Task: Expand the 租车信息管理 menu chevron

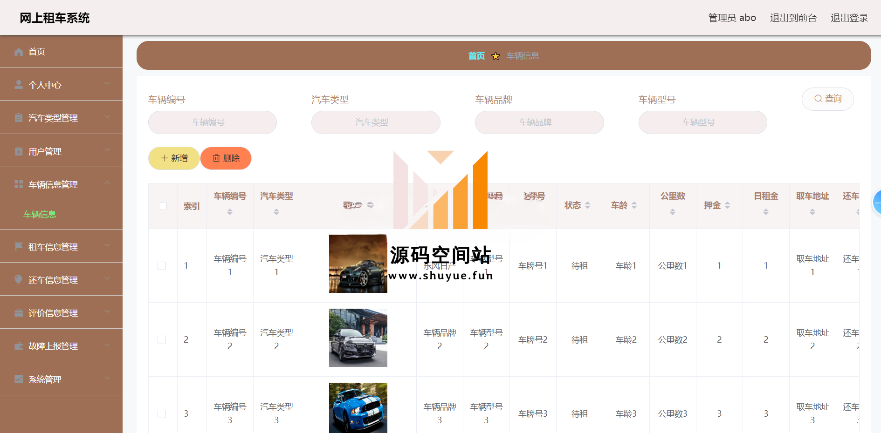Action: coord(108,245)
